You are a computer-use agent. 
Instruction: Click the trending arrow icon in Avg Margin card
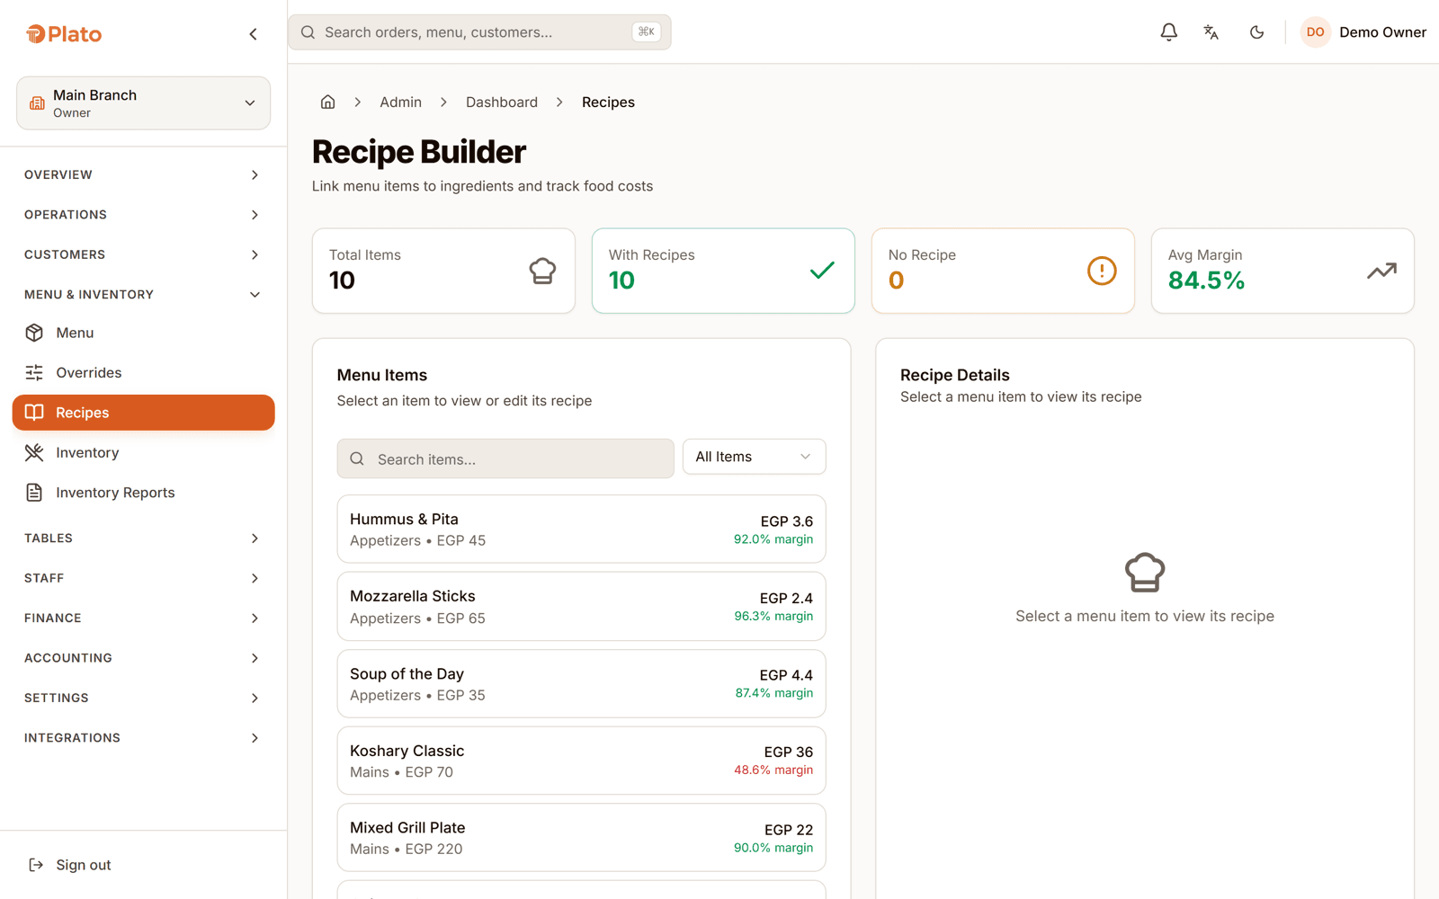(x=1381, y=271)
